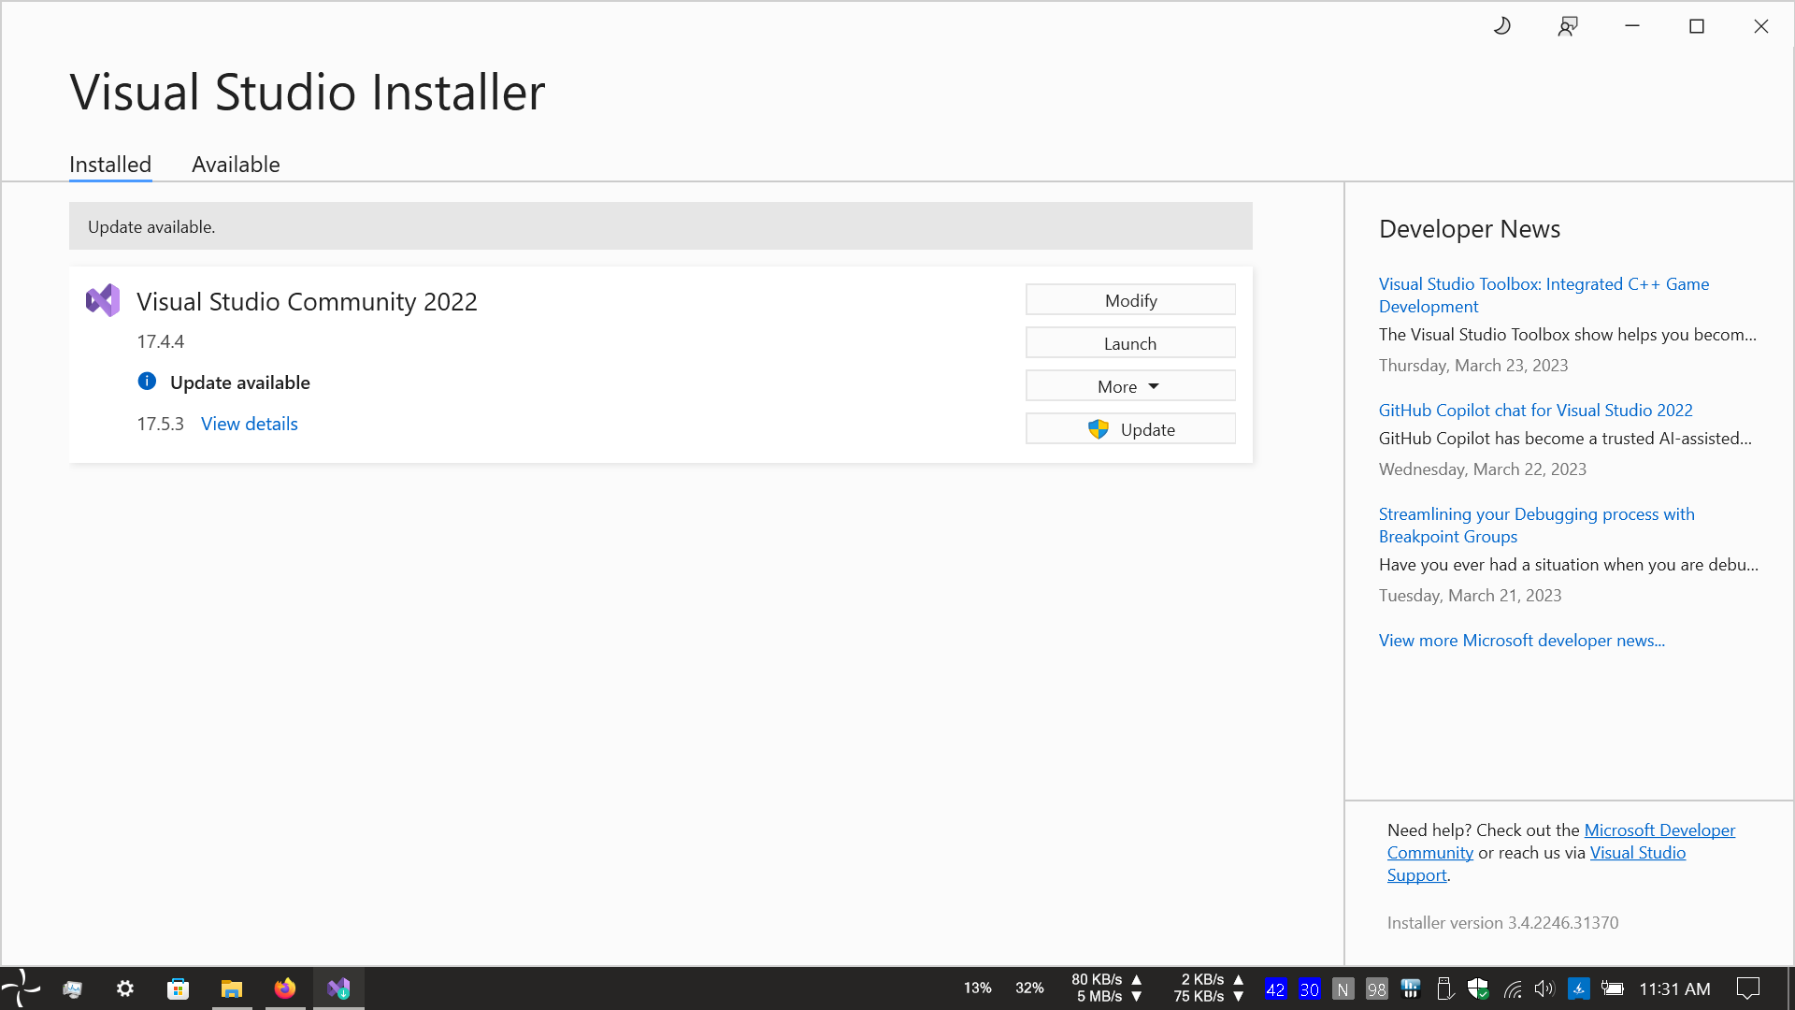Expand the More dropdown menu
Image resolution: width=1795 pixels, height=1010 pixels.
click(1130, 386)
